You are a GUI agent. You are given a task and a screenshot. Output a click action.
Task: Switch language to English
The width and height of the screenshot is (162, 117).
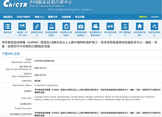click(155, 17)
